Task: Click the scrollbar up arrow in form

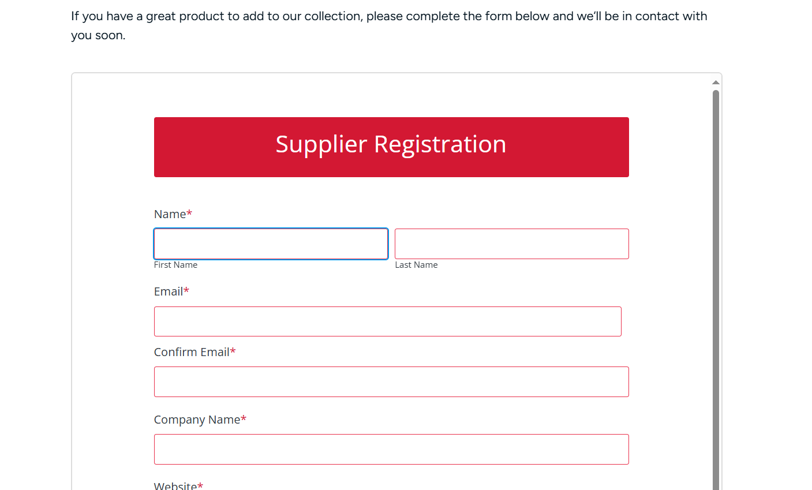Action: point(716,83)
